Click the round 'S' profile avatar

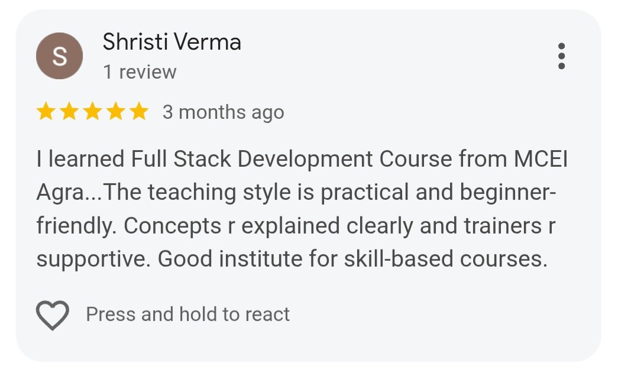coord(59,56)
